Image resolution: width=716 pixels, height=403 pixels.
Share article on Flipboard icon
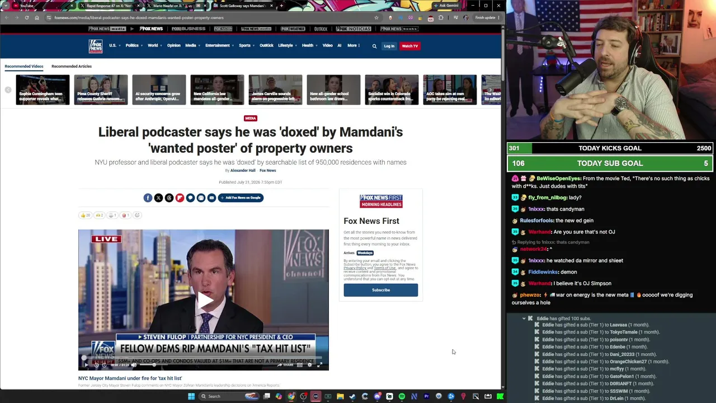pyautogui.click(x=180, y=198)
